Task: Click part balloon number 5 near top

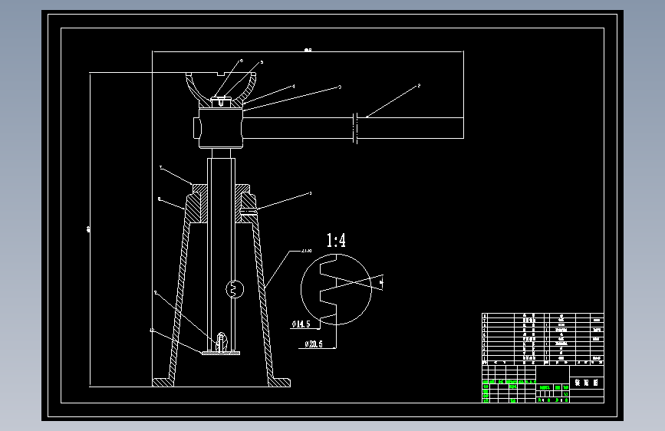Action: click(262, 62)
